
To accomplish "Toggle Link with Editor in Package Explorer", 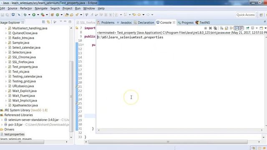I will pyautogui.click(x=48, y=22).
